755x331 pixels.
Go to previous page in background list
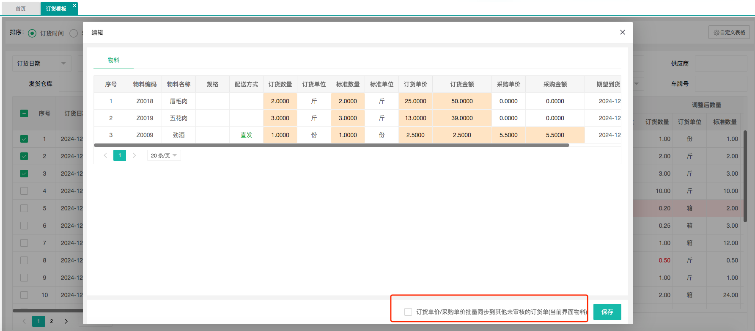(x=24, y=321)
